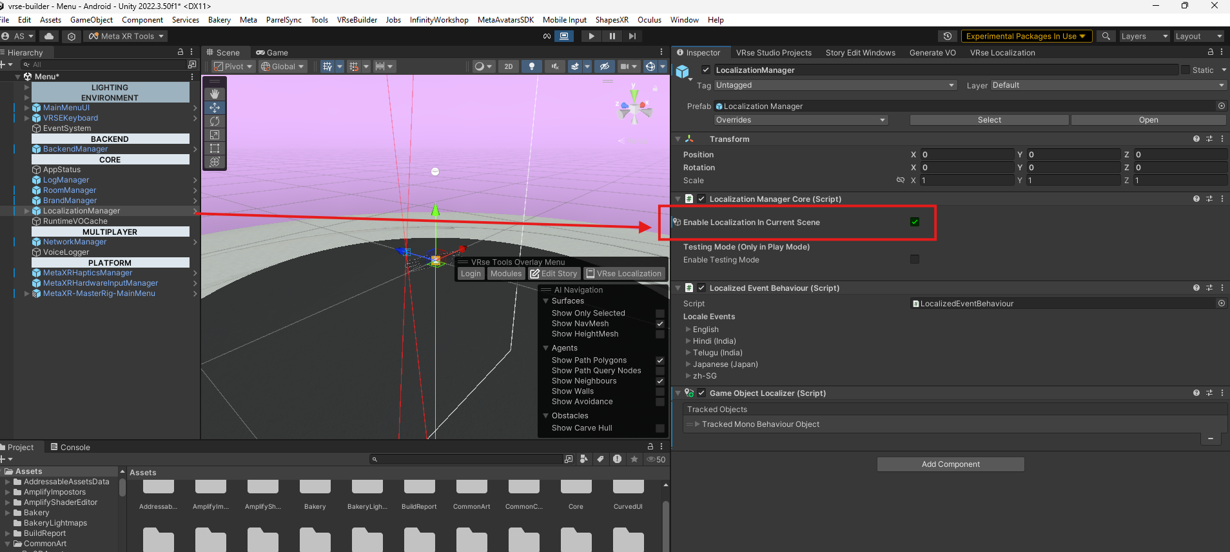The image size is (1230, 552).
Task: Click the scene visibility hidden-objects icon
Action: coord(604,66)
